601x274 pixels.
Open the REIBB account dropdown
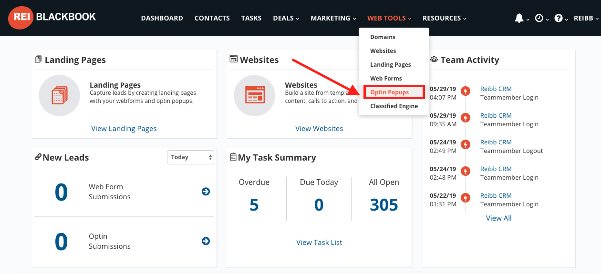pos(586,18)
